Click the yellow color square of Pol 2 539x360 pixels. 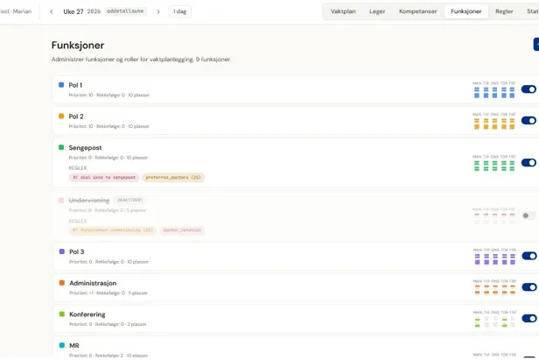61,116
